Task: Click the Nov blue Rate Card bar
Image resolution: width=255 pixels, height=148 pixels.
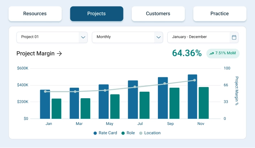Action: pos(192,97)
